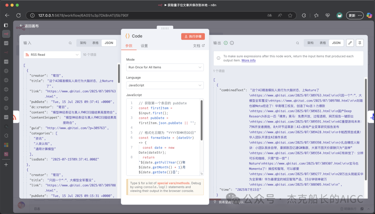Open tab actions menu icon in sidebar

(x=6, y=25)
